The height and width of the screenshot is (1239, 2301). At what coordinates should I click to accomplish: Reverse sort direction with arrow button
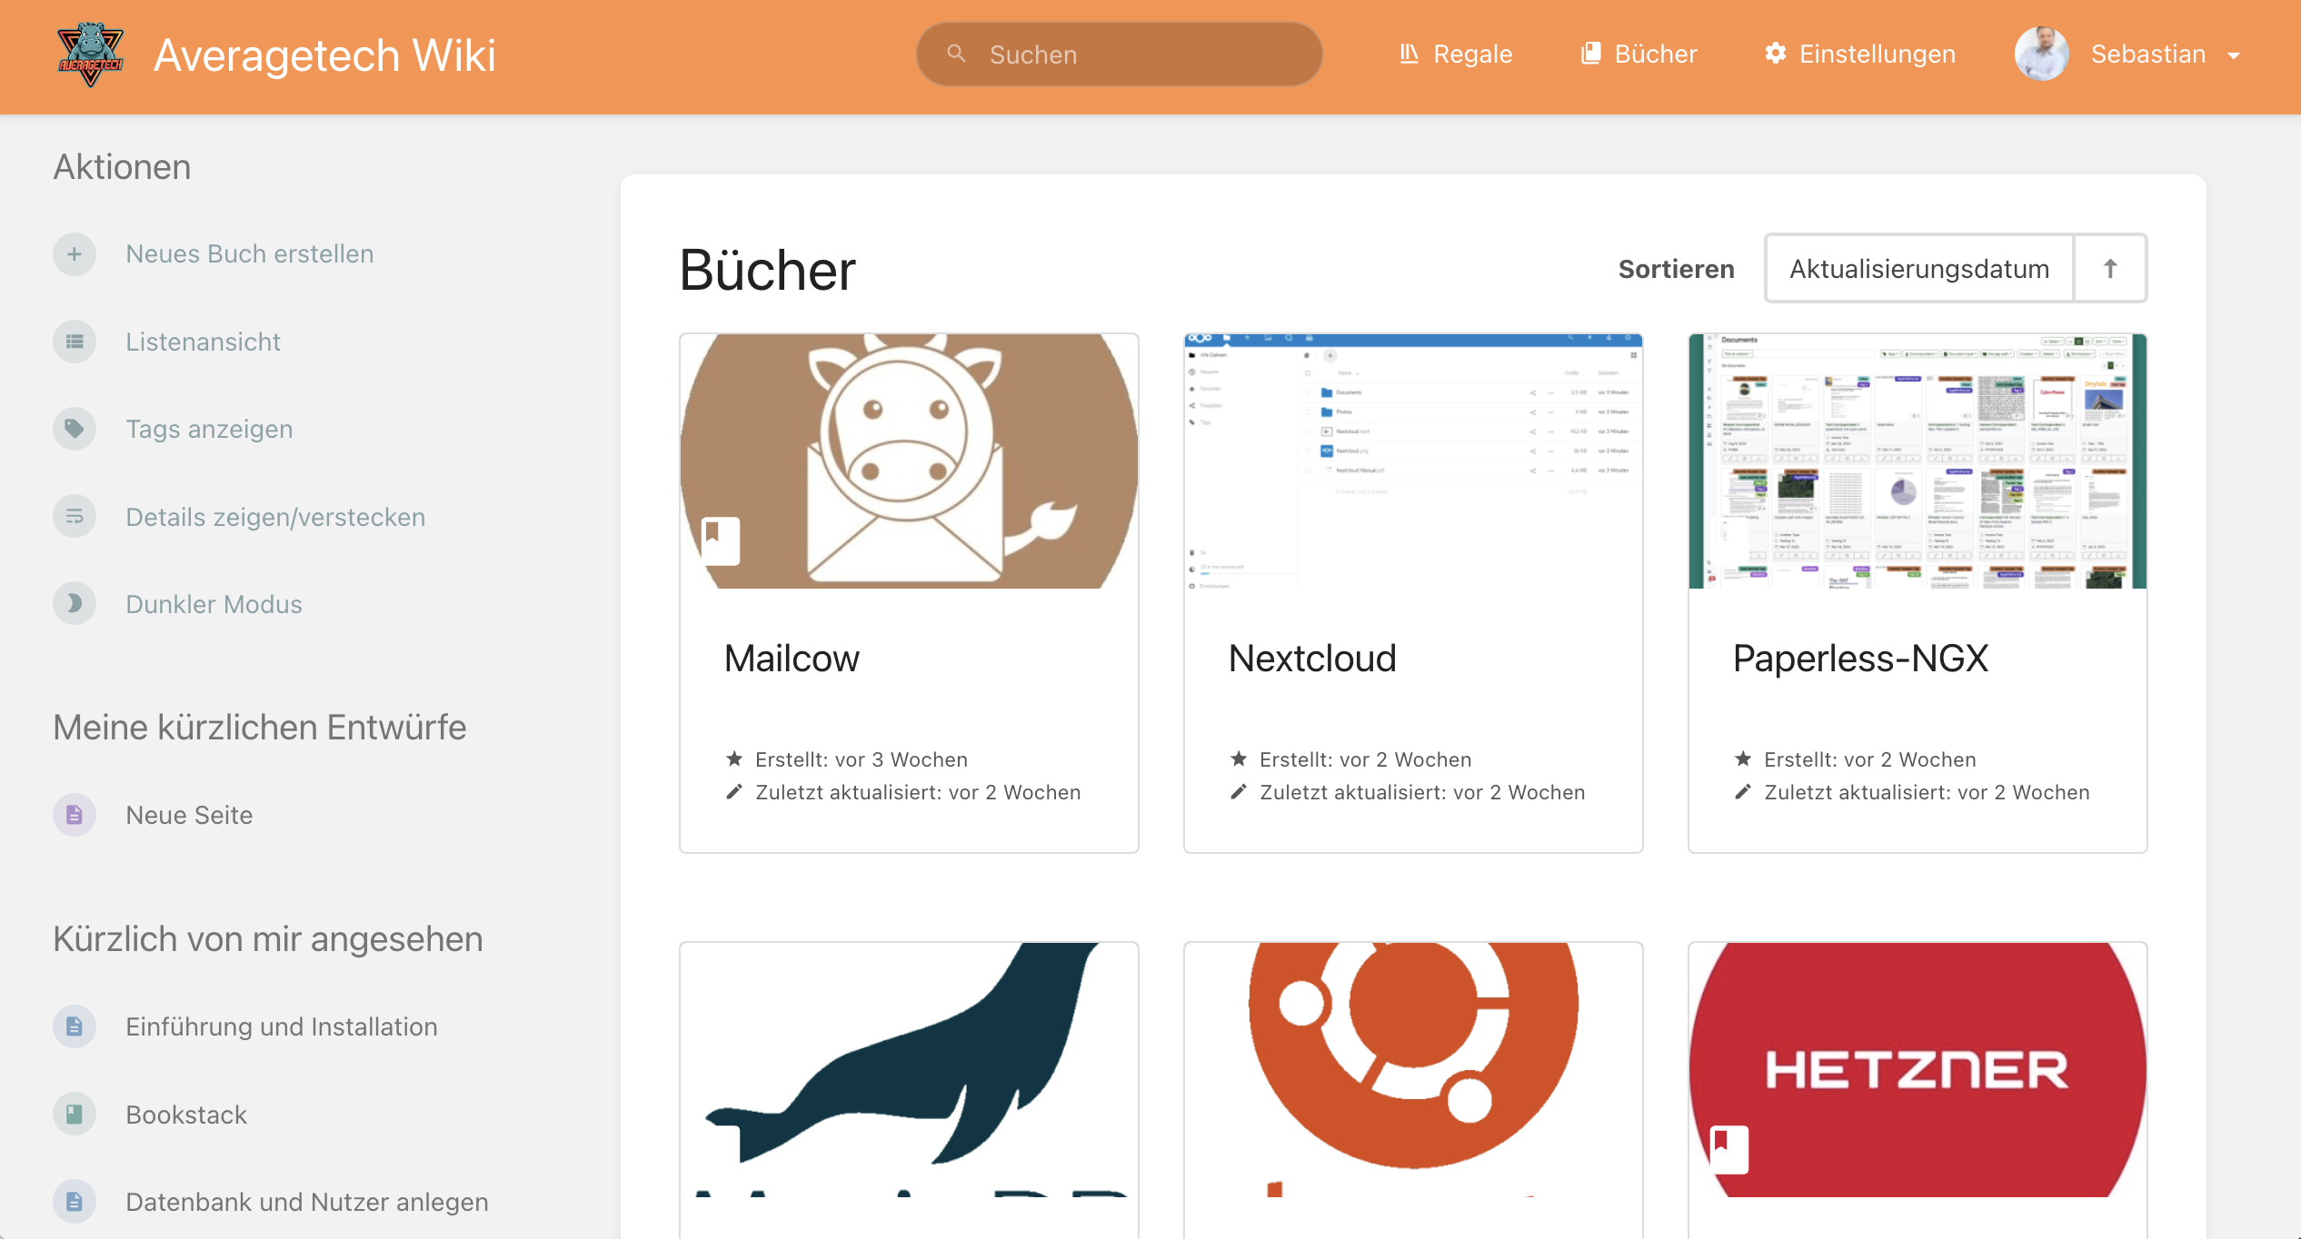pyautogui.click(x=2110, y=269)
